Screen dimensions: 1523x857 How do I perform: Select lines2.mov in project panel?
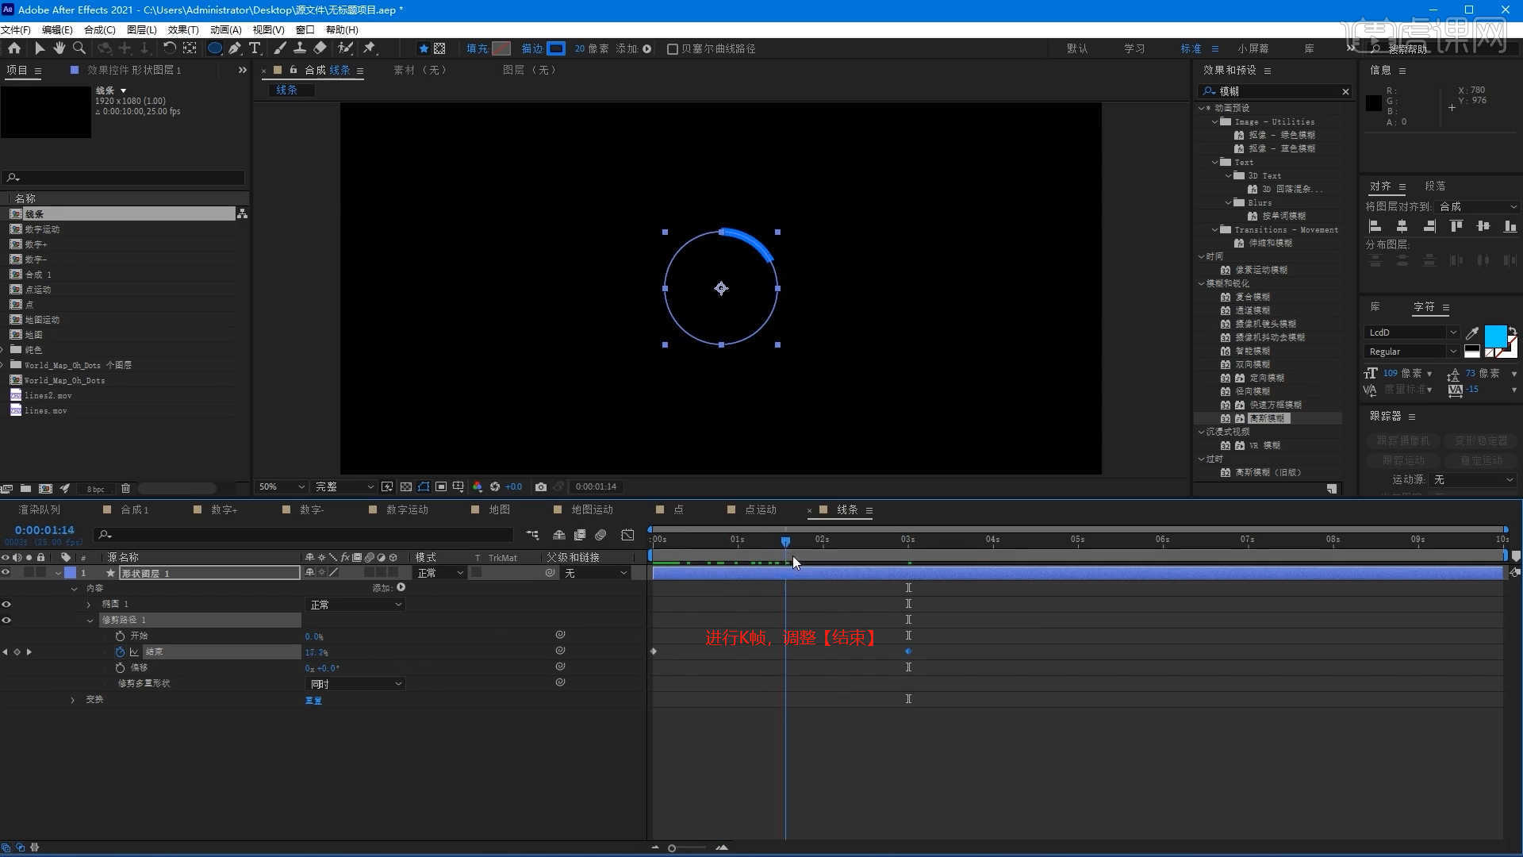[x=48, y=395]
